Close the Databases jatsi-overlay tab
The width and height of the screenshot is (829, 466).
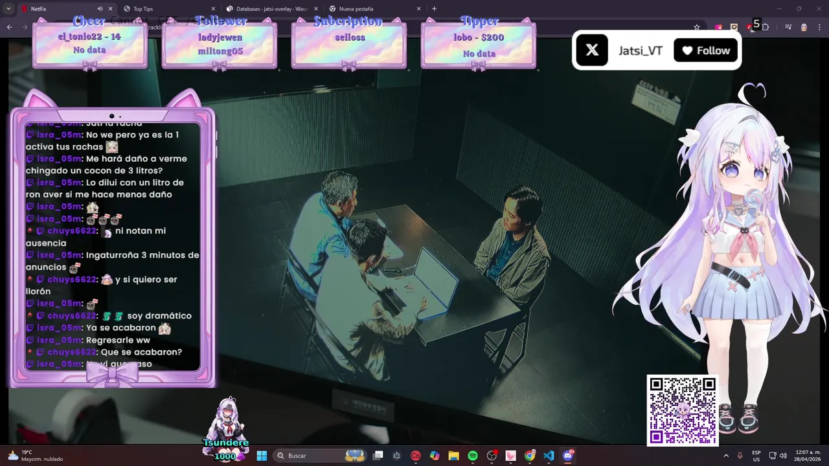click(316, 9)
